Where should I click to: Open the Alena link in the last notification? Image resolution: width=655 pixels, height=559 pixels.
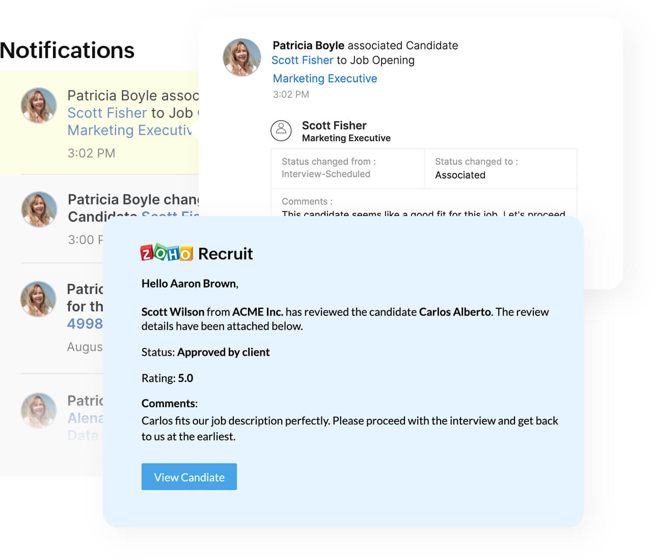pos(86,418)
